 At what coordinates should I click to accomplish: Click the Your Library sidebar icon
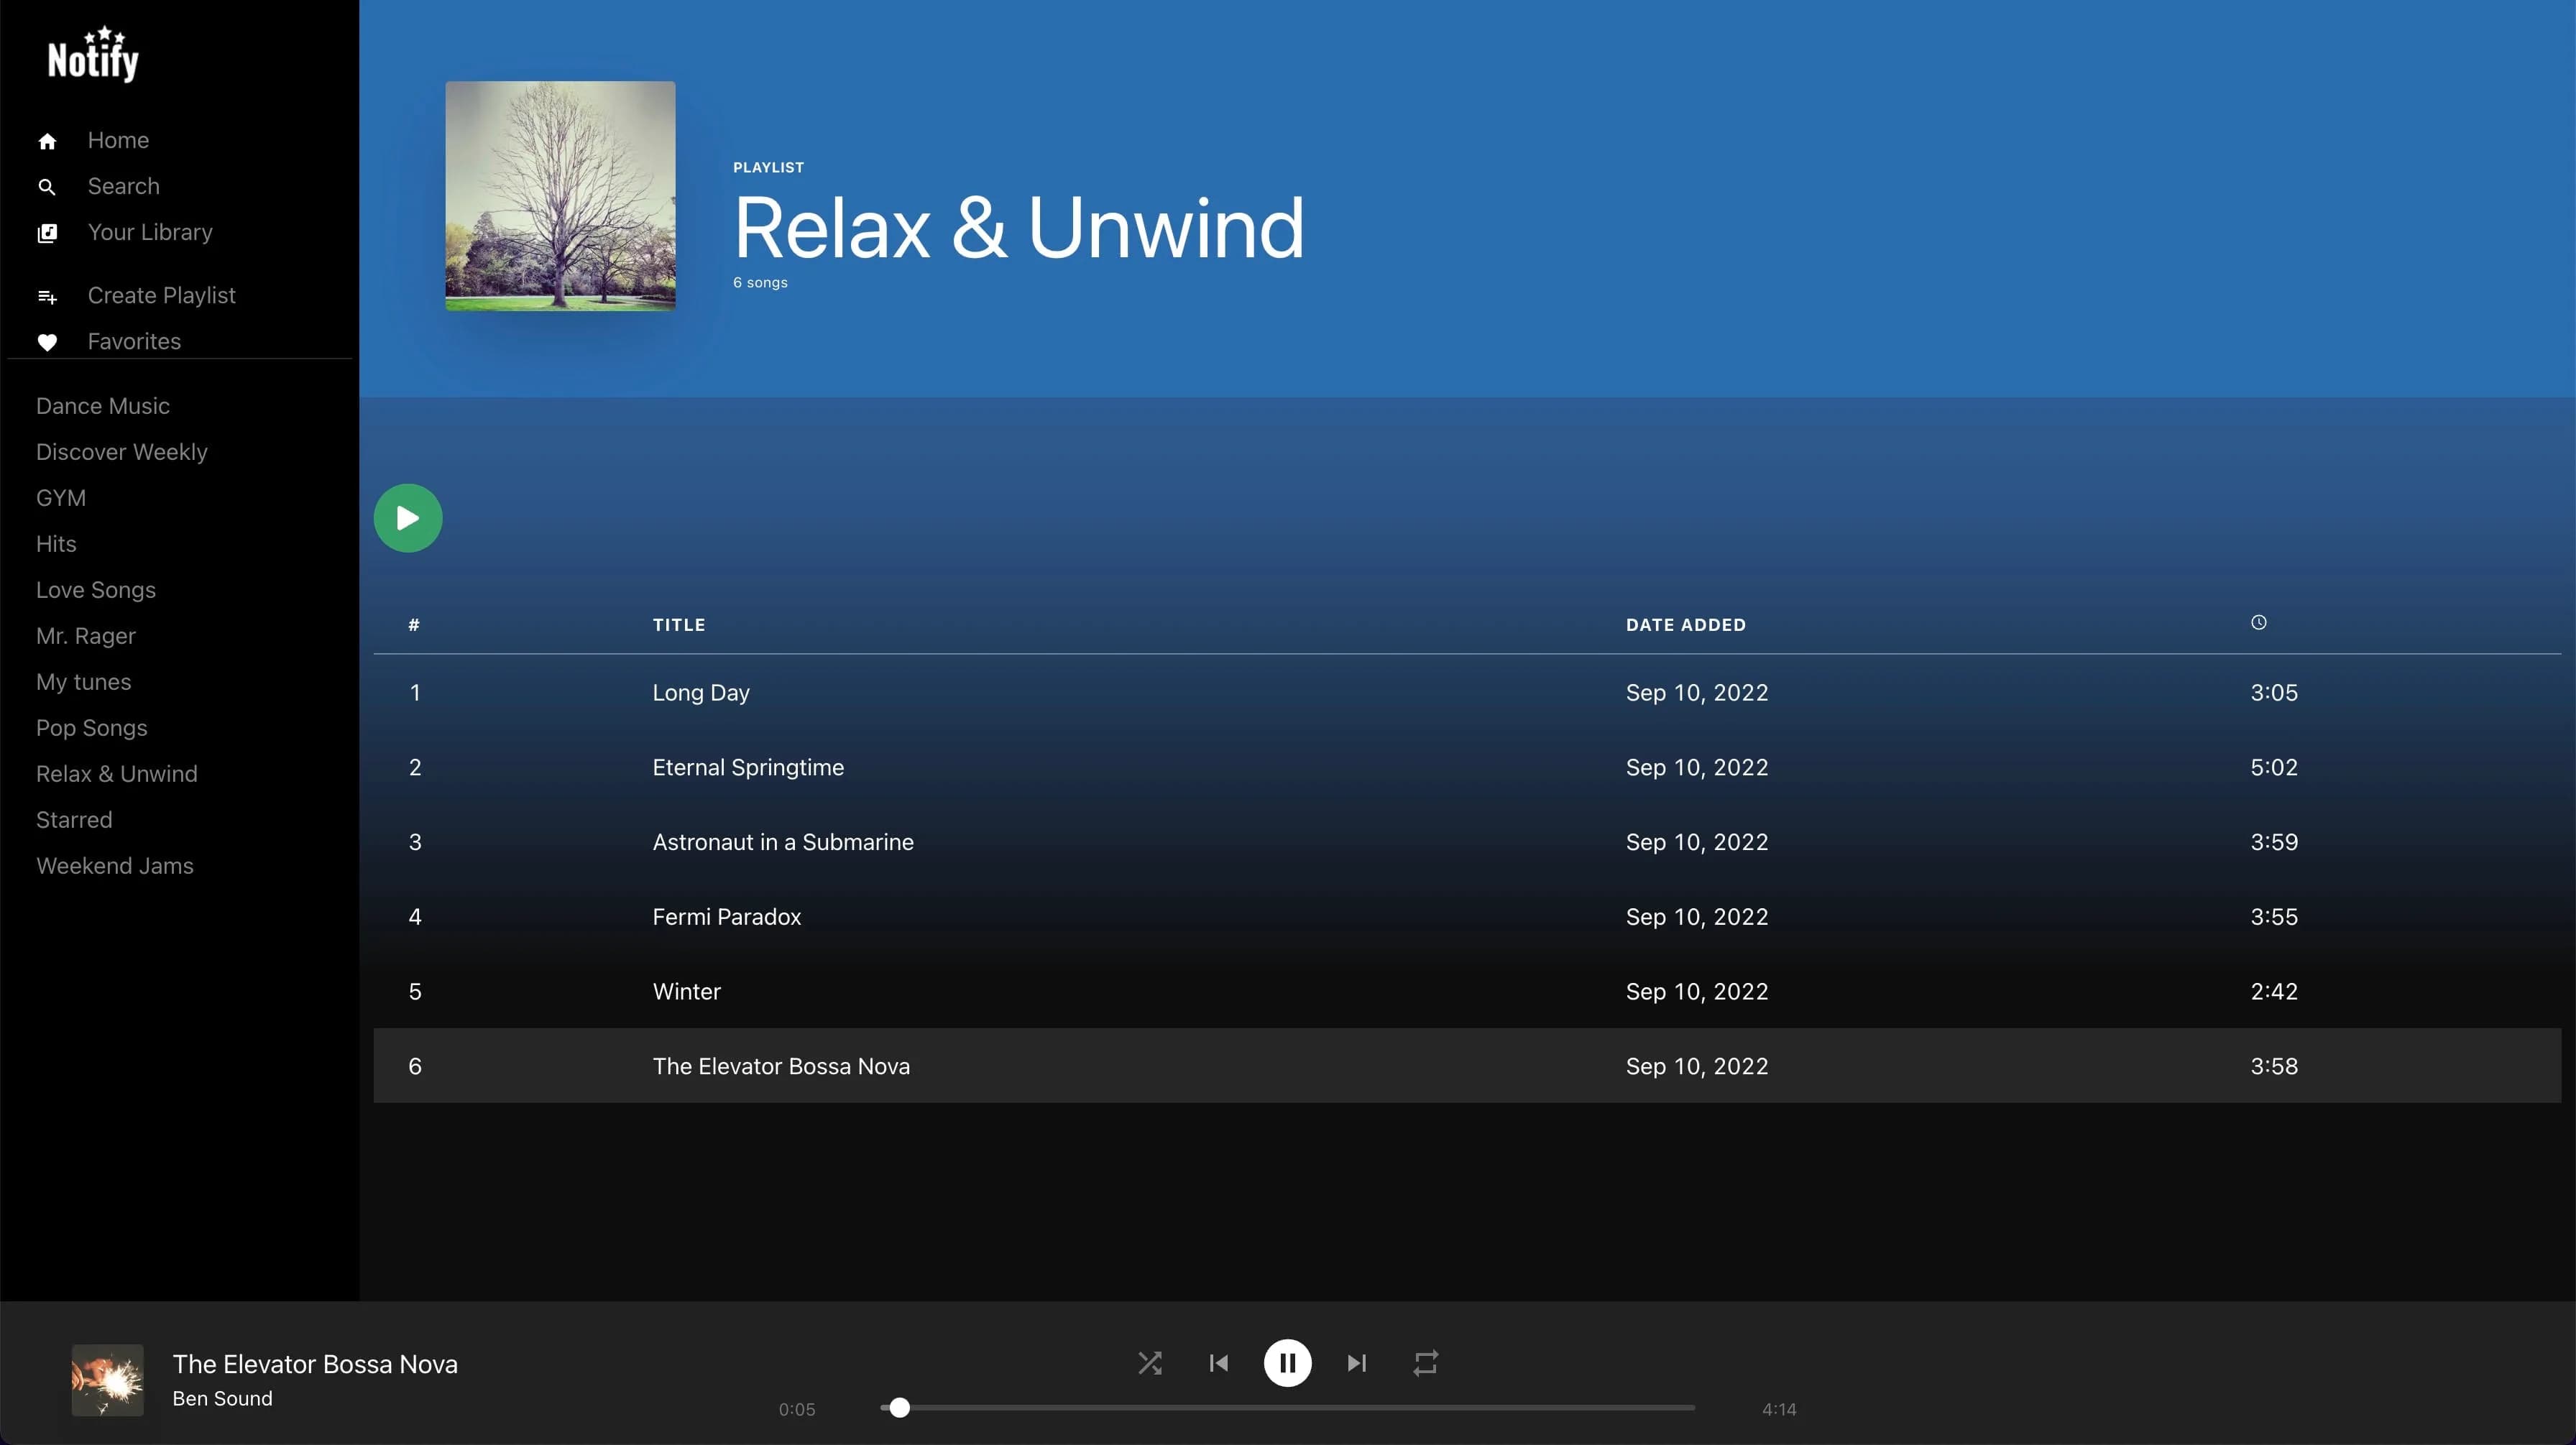pos(46,231)
